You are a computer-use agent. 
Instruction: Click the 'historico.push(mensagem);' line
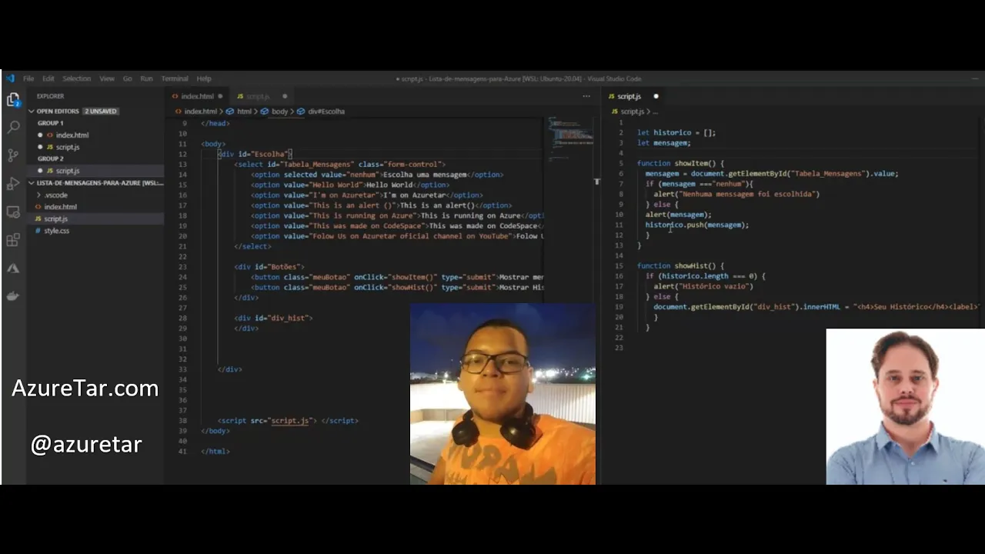[696, 225]
